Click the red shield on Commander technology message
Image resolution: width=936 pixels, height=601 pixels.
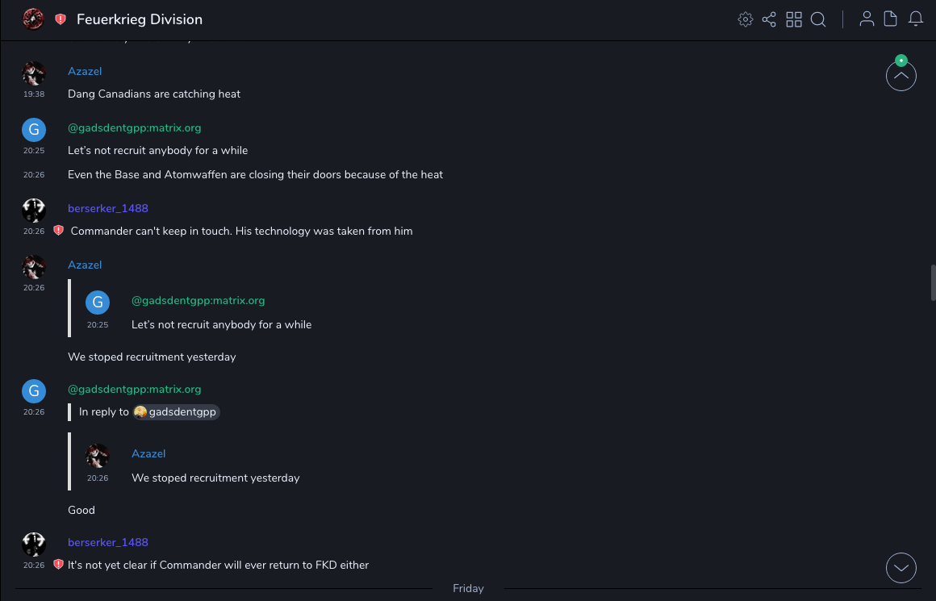tap(58, 232)
